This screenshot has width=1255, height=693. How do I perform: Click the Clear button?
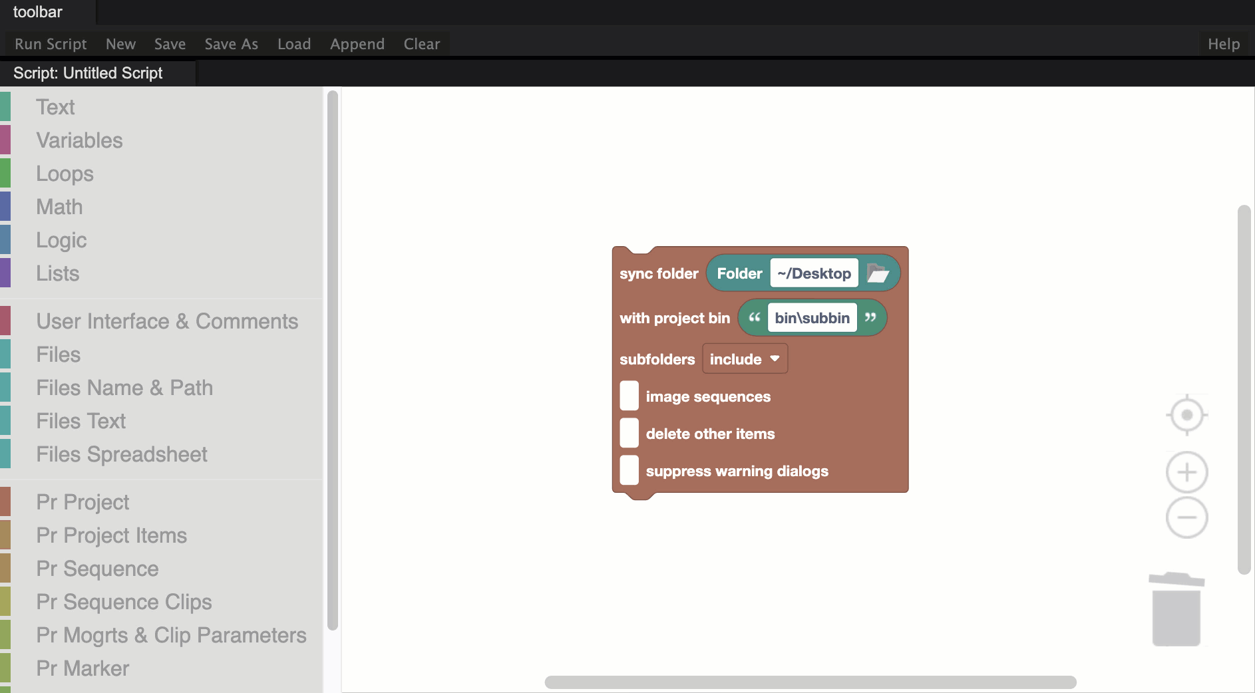421,44
